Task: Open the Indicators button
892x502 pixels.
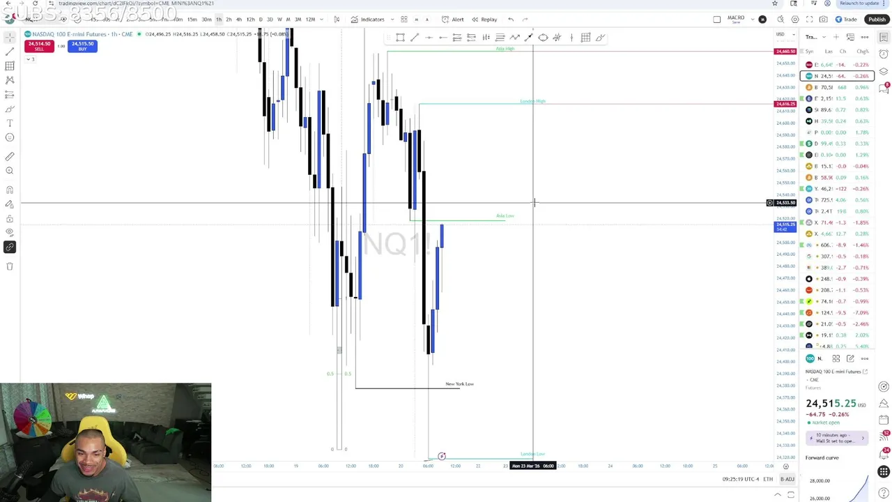Action: point(367,20)
